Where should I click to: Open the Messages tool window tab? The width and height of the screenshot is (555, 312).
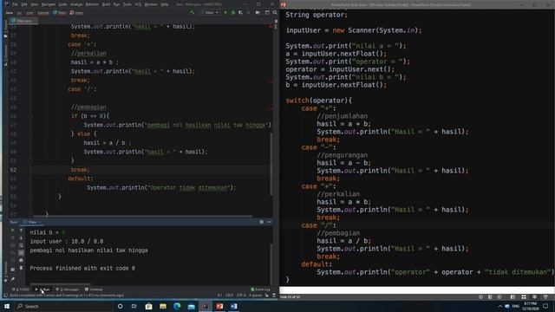click(68, 289)
